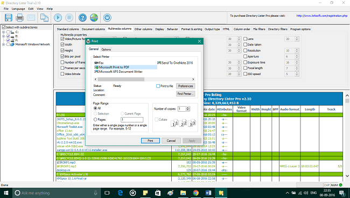Increase the Aperture width spinner value

[297, 56]
